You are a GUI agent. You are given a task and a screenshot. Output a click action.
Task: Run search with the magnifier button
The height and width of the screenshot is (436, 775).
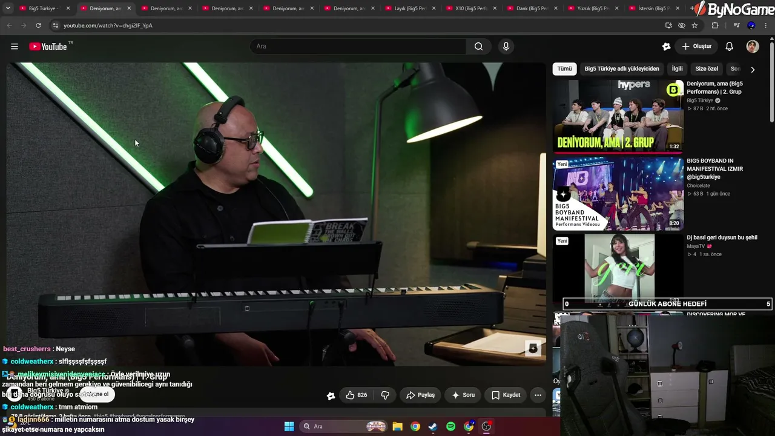pyautogui.click(x=479, y=47)
